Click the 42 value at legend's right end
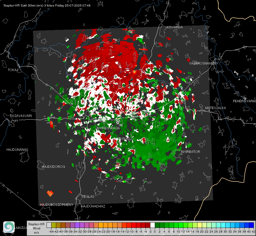Viewport: 256px width, 236px height. point(254,232)
